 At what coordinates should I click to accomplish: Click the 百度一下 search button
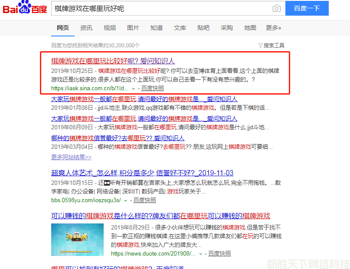pyautogui.click(x=307, y=8)
